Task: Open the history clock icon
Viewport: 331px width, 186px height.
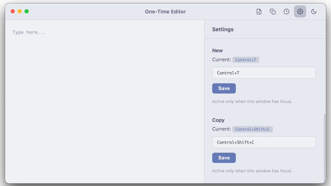Action: click(x=287, y=12)
